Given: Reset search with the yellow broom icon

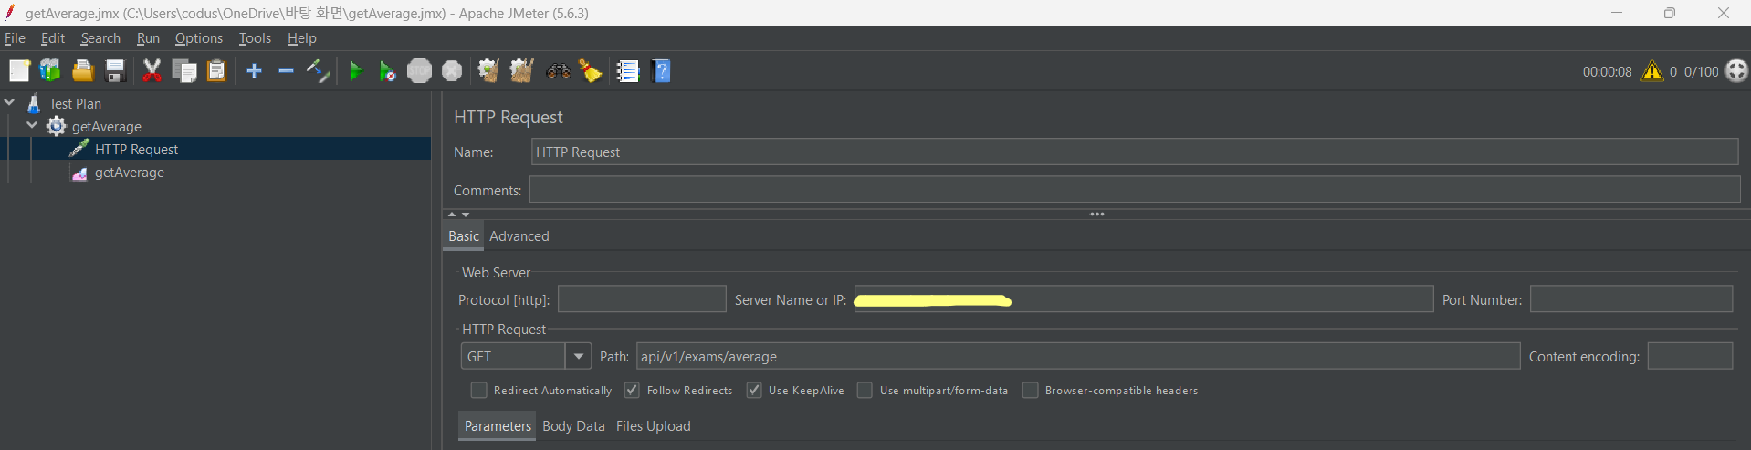Looking at the screenshot, I should tap(591, 71).
